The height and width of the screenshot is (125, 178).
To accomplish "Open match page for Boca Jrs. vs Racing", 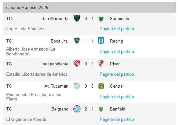I will 117,52.
